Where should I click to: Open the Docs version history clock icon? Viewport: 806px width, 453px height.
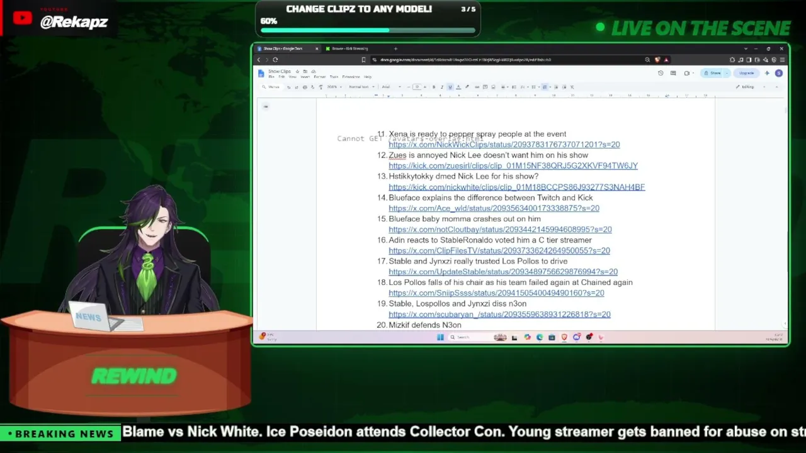click(x=661, y=73)
